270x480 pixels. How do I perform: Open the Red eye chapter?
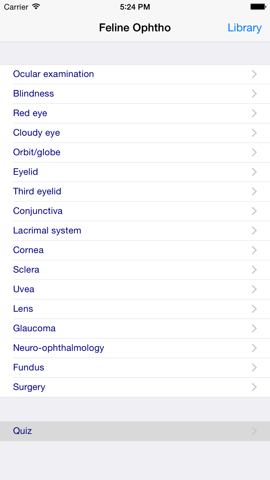[135, 113]
